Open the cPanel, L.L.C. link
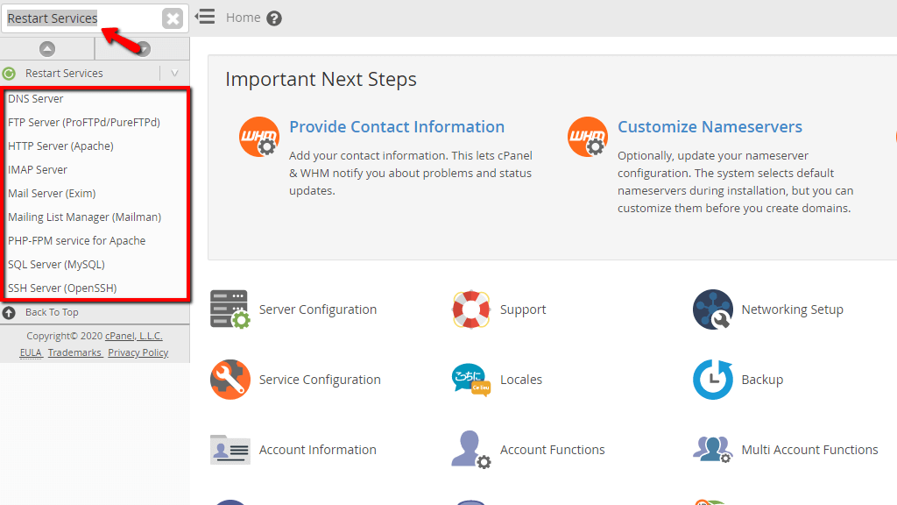Image resolution: width=897 pixels, height=505 pixels. click(134, 336)
